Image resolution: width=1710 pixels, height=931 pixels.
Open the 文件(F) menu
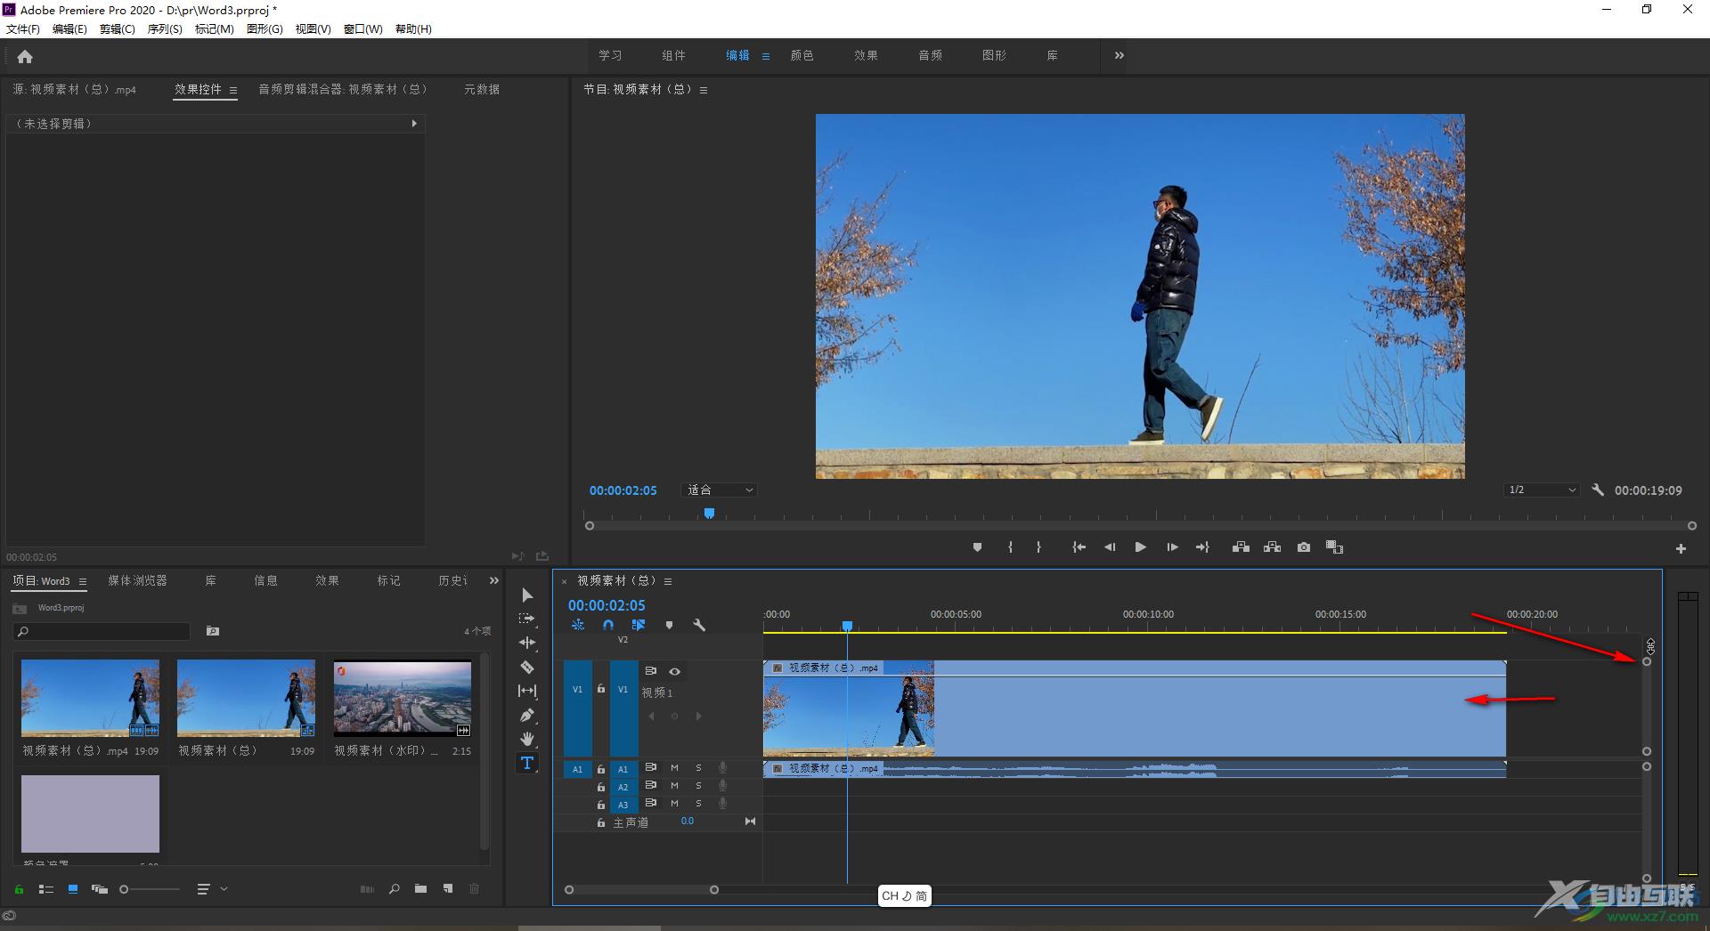point(23,29)
